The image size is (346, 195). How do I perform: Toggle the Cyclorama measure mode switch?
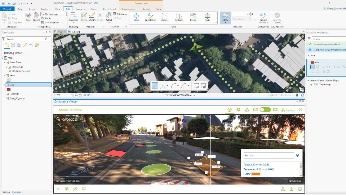tap(265, 110)
